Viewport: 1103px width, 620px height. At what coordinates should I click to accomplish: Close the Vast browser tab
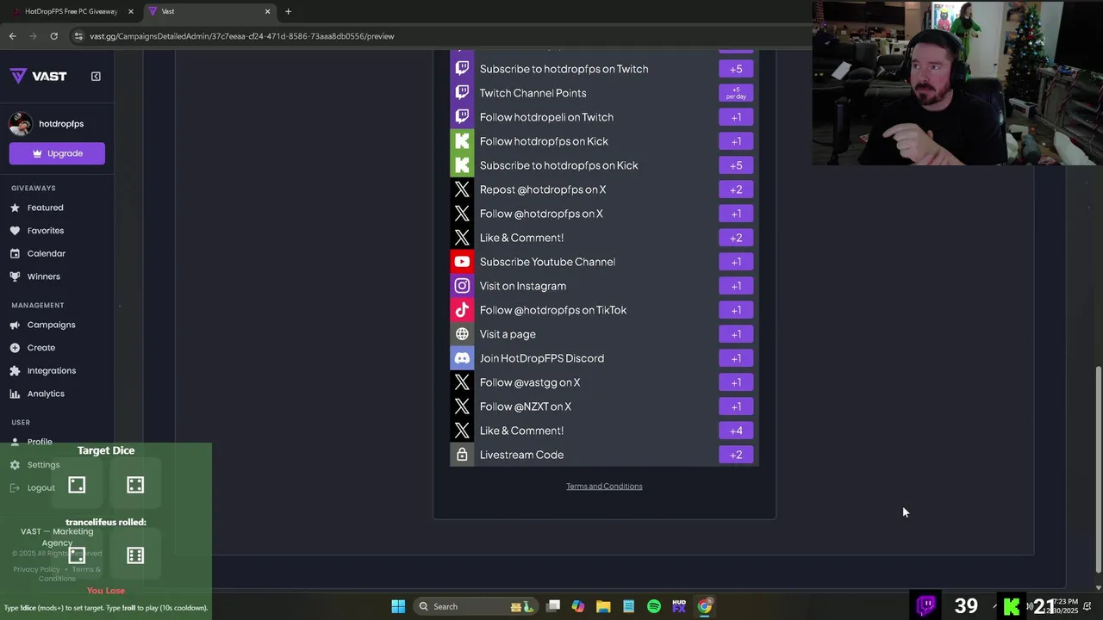point(267,11)
